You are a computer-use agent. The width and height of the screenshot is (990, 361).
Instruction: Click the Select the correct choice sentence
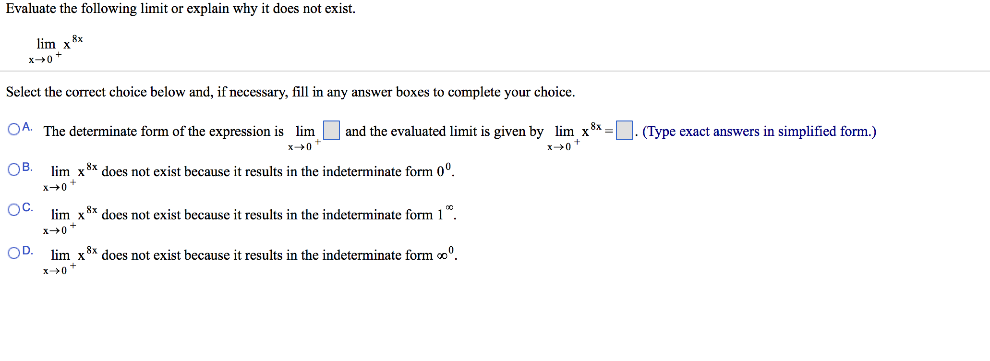(288, 92)
